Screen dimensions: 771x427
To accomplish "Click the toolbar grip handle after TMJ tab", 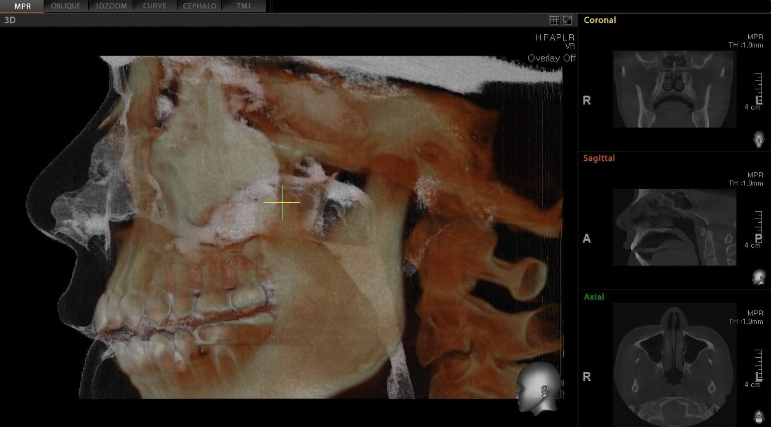I will 271,6.
